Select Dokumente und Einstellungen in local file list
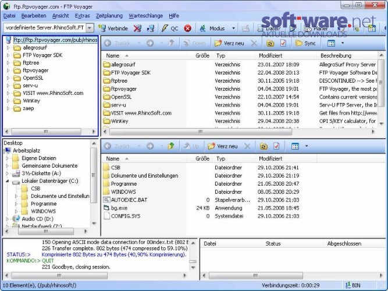This screenshot has width=388, height=291. [144, 176]
